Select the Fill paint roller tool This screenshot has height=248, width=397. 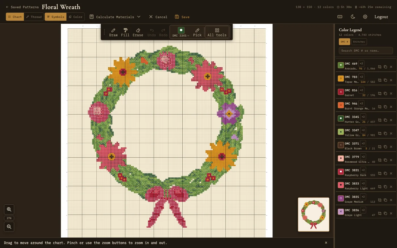tap(125, 32)
